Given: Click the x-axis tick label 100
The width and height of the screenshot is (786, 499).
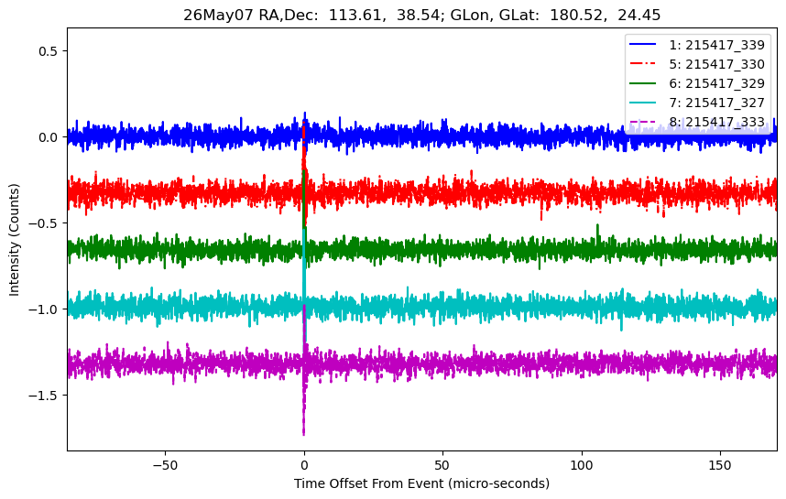Looking at the screenshot, I should point(582,465).
